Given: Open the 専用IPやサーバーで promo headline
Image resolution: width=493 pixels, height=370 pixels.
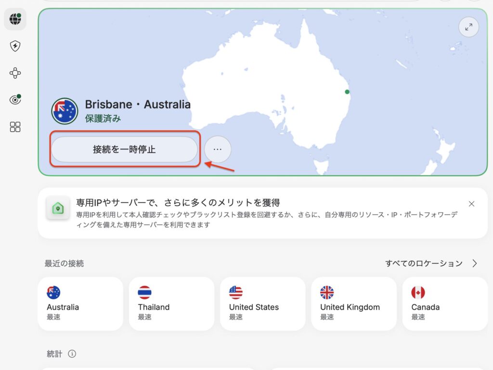Looking at the screenshot, I should 178,203.
